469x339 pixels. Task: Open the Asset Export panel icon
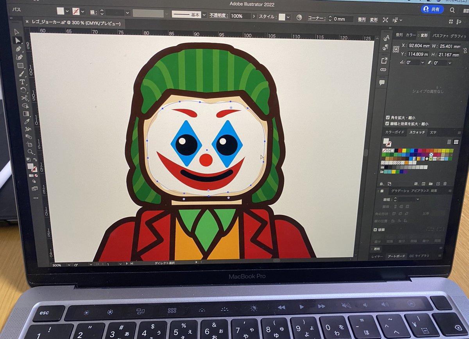[x=384, y=60]
